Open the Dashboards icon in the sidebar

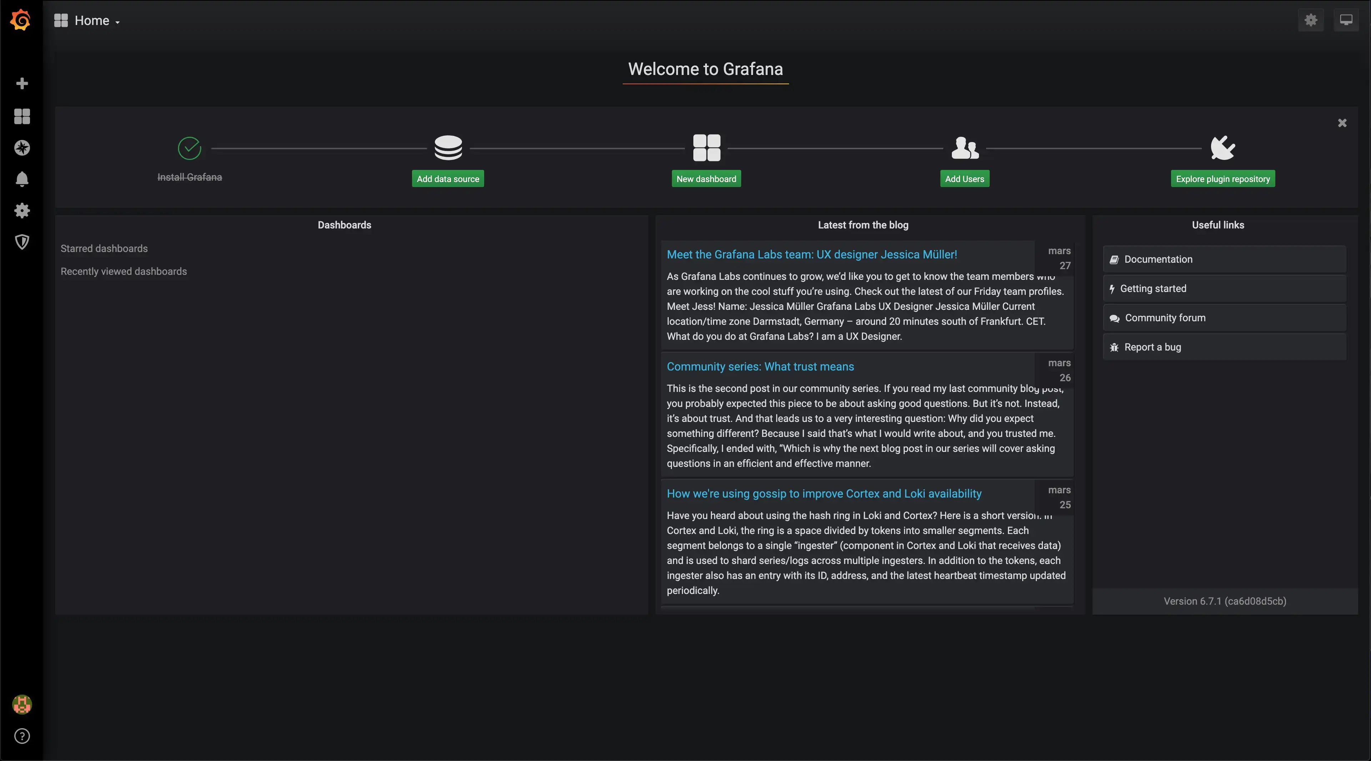click(22, 117)
